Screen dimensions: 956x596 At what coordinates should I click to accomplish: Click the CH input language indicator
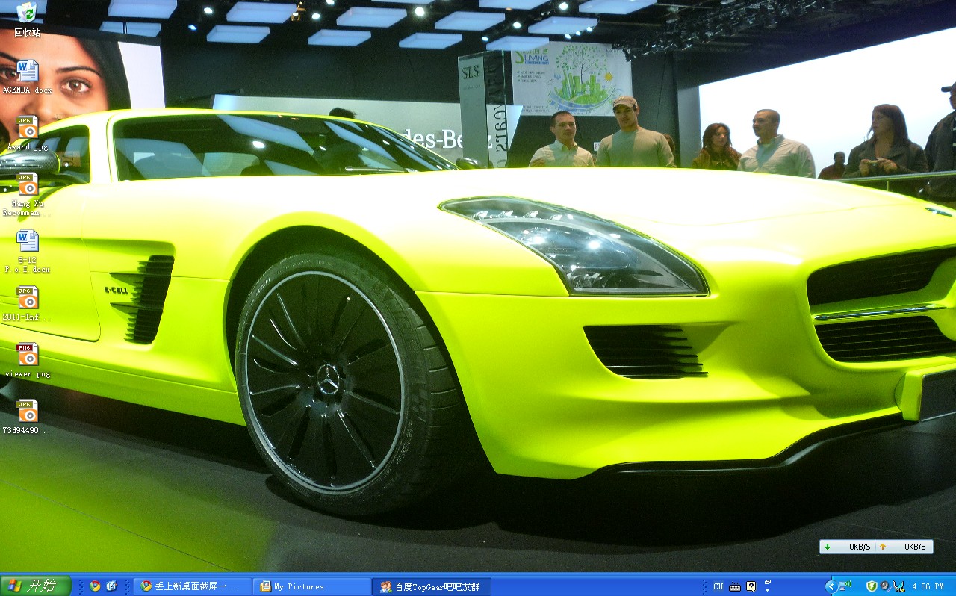pyautogui.click(x=718, y=586)
